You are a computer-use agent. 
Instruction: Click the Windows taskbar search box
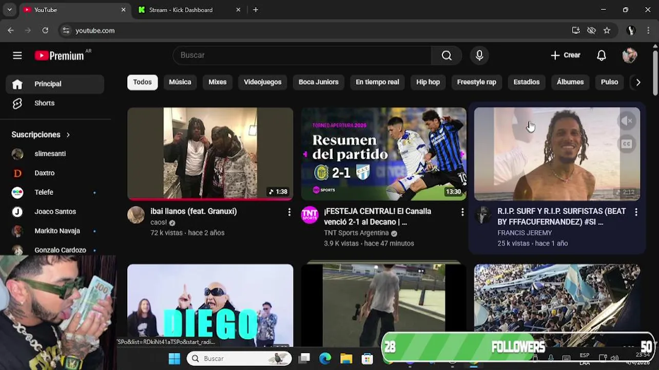coord(240,358)
